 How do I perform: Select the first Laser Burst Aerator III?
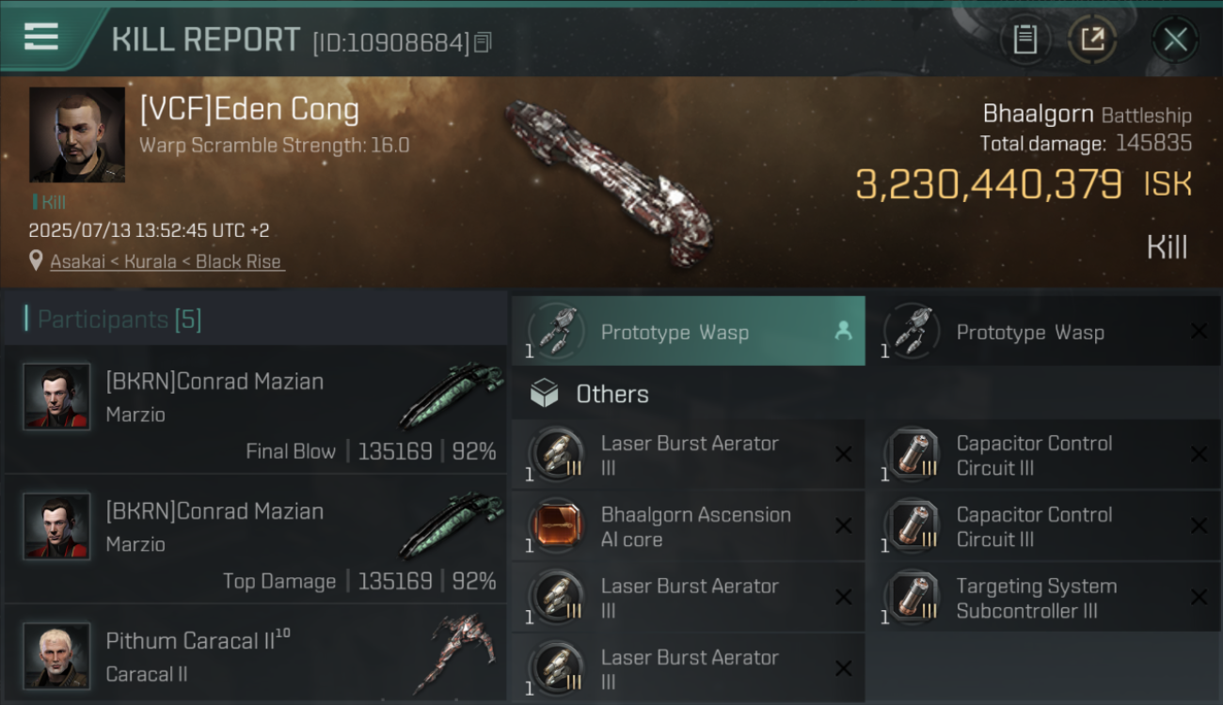click(x=689, y=455)
